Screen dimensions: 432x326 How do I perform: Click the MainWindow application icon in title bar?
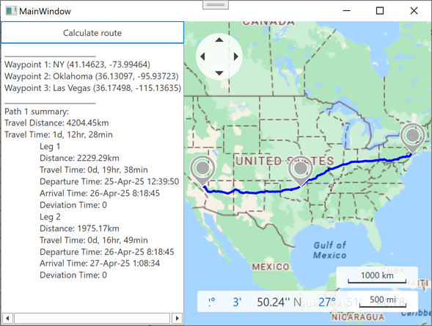coord(11,11)
